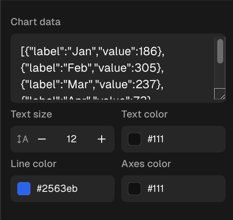The height and width of the screenshot is (220, 233).
Task: Place cursor in the Mar data line
Action: 92,85
